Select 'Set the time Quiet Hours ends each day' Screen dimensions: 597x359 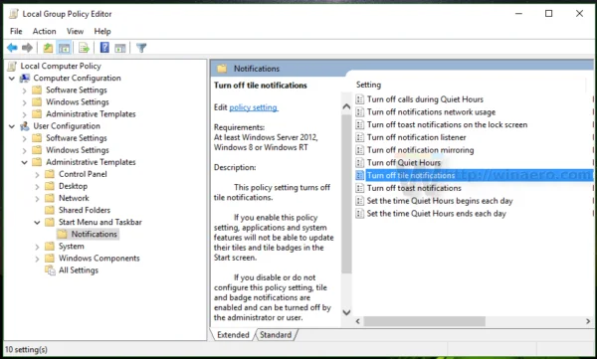point(437,213)
